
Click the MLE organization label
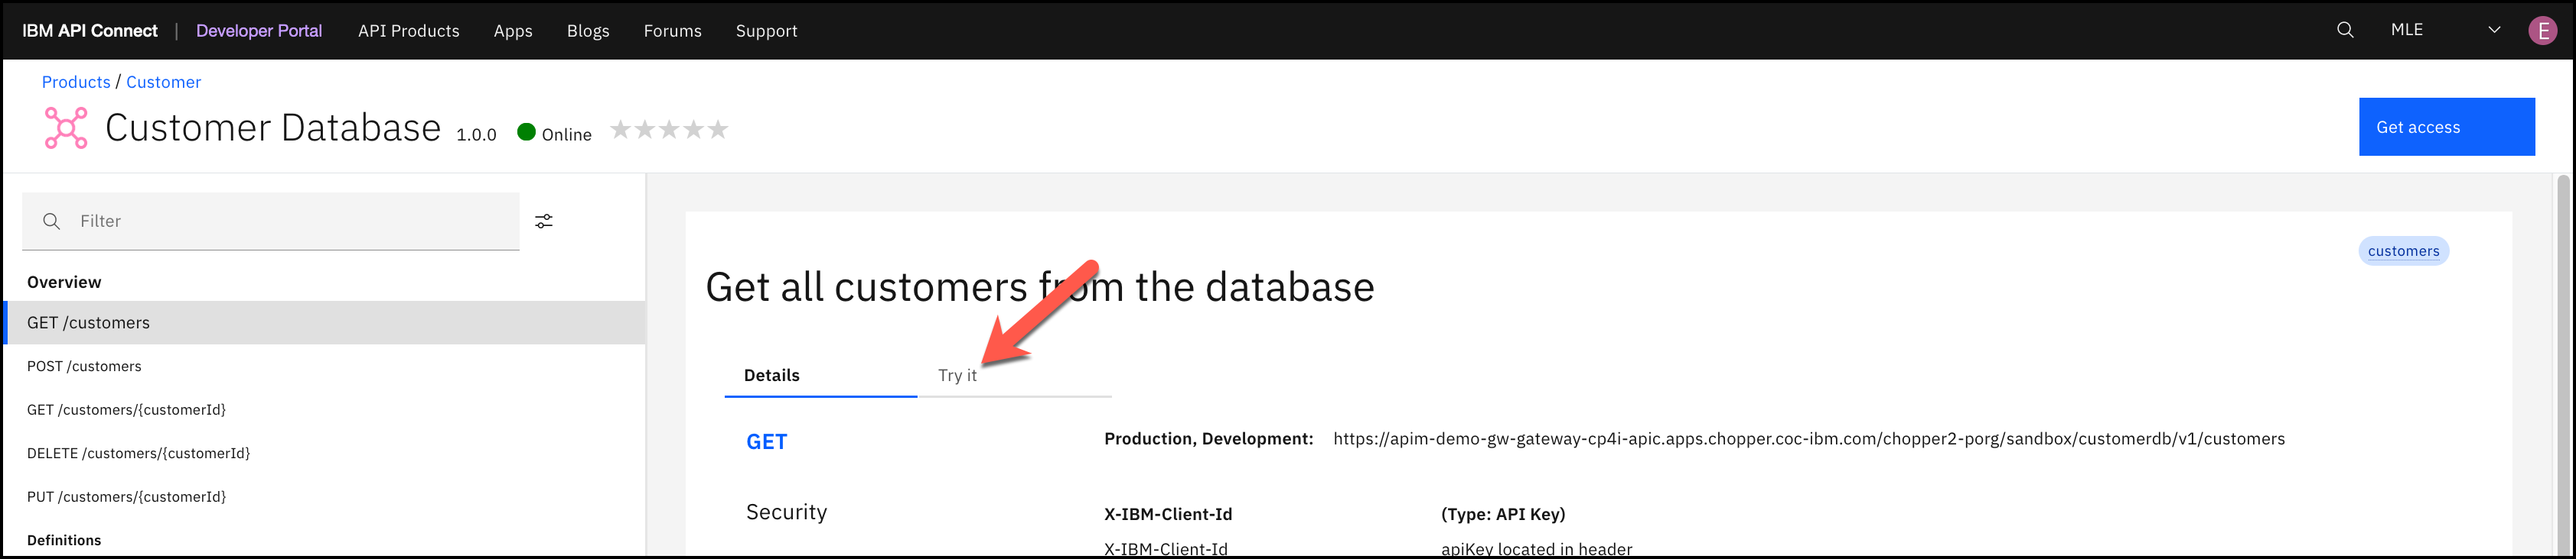click(2407, 30)
